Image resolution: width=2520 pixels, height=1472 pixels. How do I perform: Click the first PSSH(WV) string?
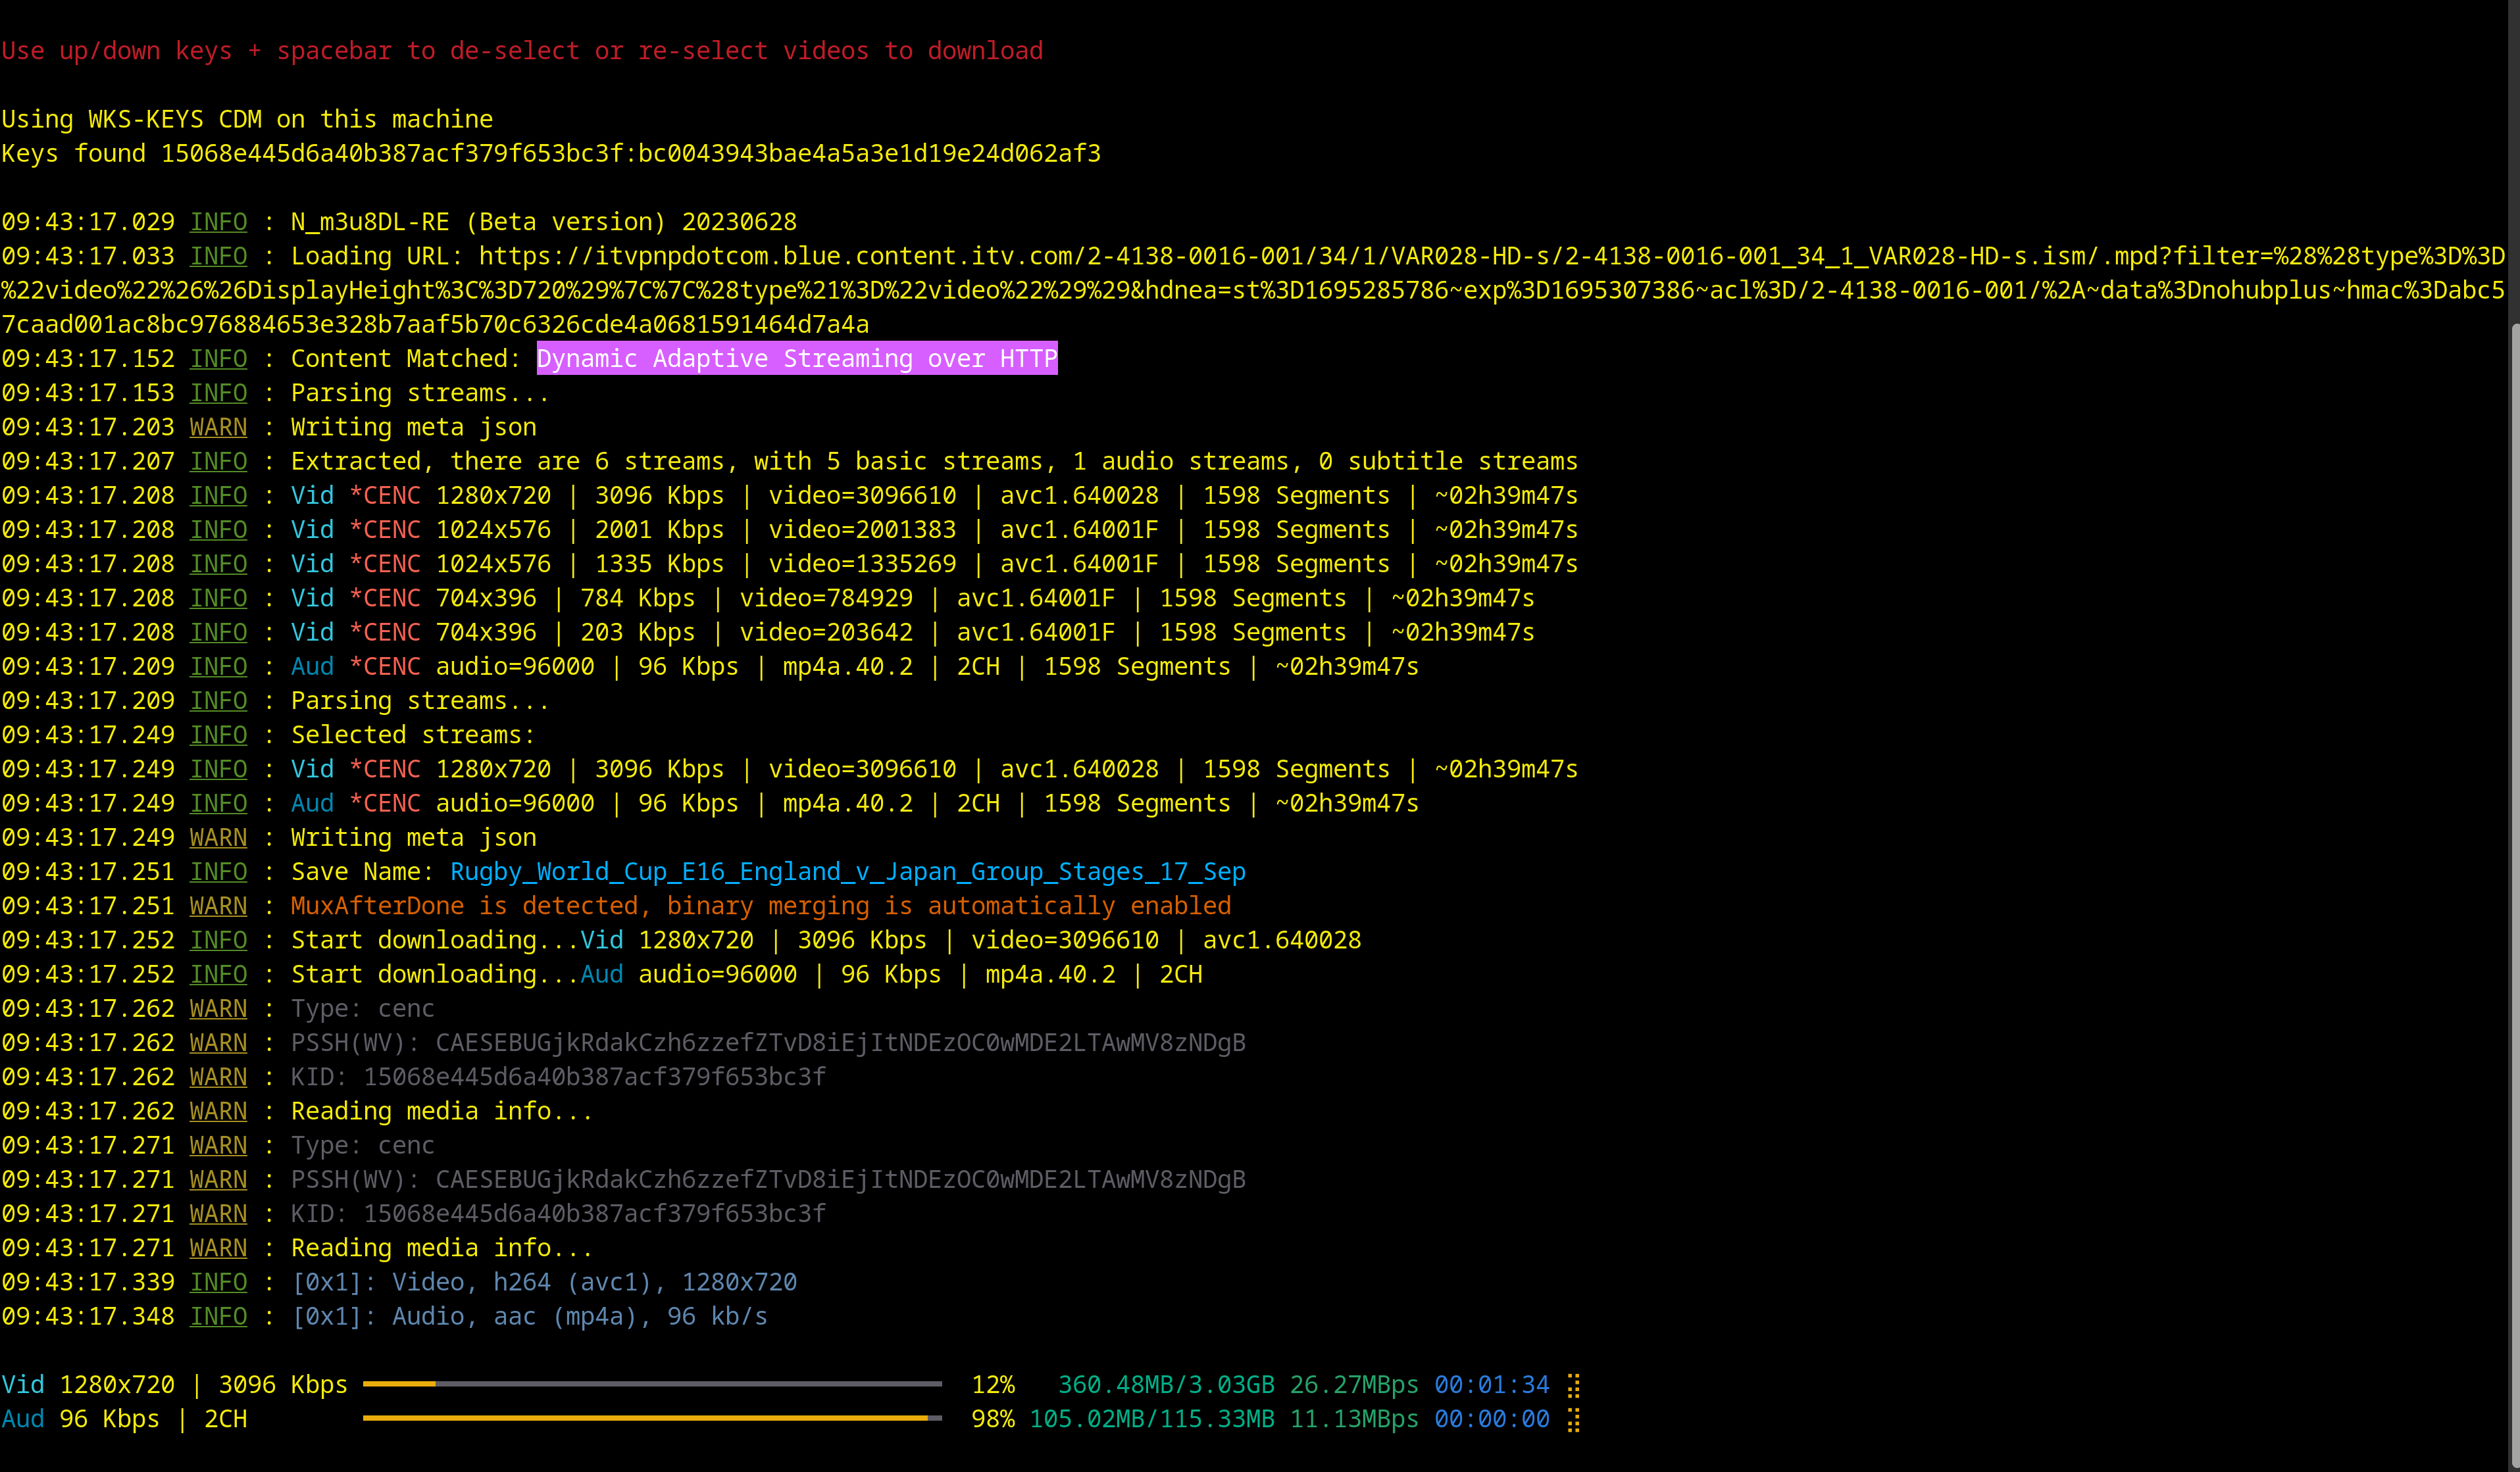[840, 1043]
